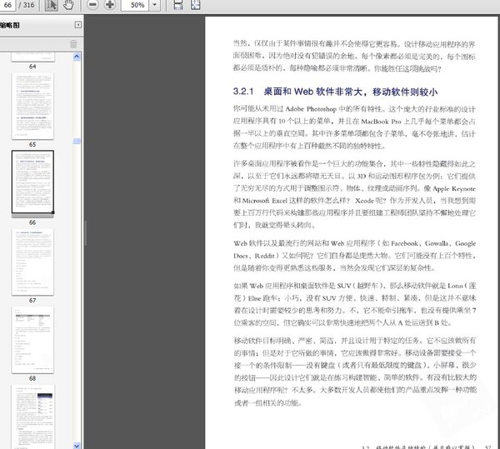The image size is (500, 449).
Task: Click the trash icon in thumbnails panel
Action: pyautogui.click(x=73, y=43)
